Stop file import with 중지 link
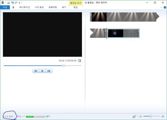The height and width of the screenshot is (120, 167). pyautogui.click(x=48, y=116)
